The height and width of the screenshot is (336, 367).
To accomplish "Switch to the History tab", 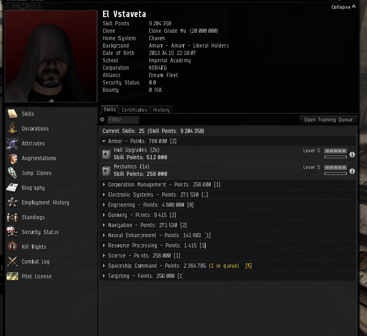I will (x=161, y=110).
